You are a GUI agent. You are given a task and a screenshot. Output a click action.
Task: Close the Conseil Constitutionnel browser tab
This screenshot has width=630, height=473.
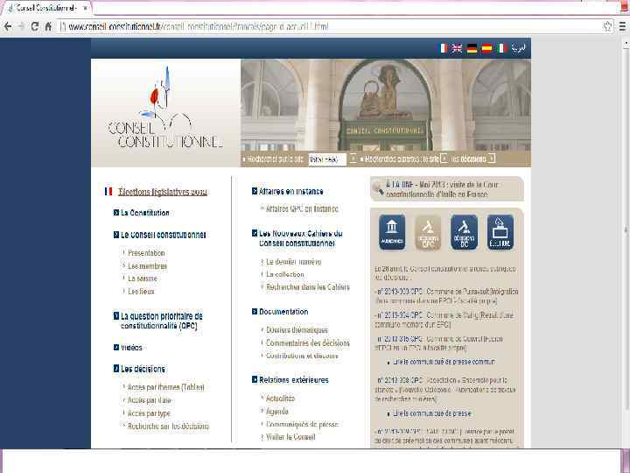(85, 8)
